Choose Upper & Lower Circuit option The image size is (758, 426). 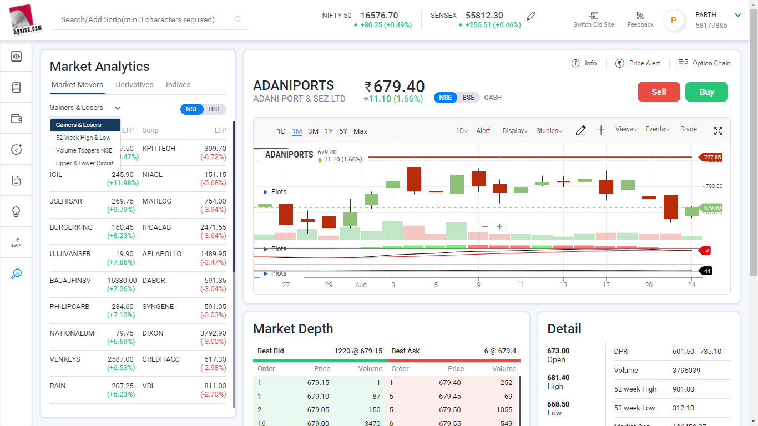(x=85, y=163)
